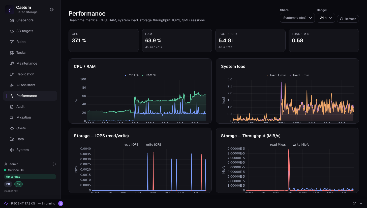Click the Recent Tasks pulse icon

coord(6,203)
